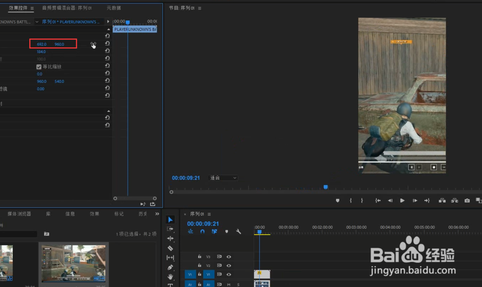
Task: Toggle sync lock on track V1
Action: (219, 274)
